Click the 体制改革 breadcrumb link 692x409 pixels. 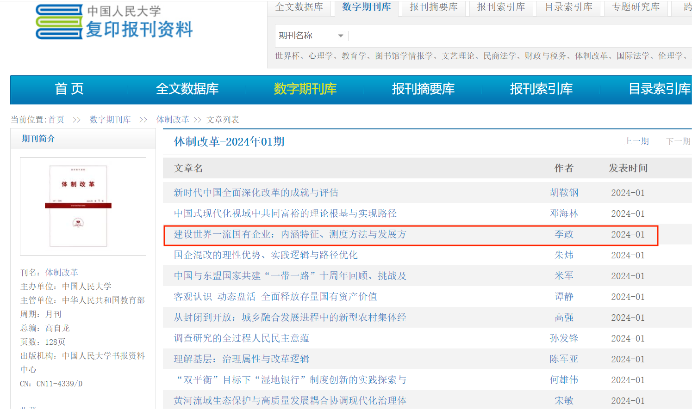[x=173, y=120]
